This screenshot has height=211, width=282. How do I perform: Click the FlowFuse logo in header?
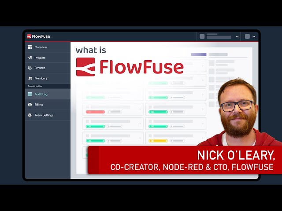(x=39, y=36)
